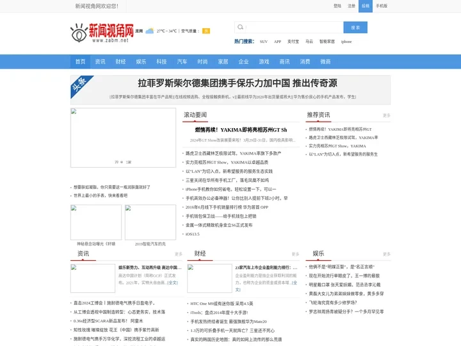Open the 企业 navigation item
Viewport: 461px width, 346px height.
(x=243, y=62)
